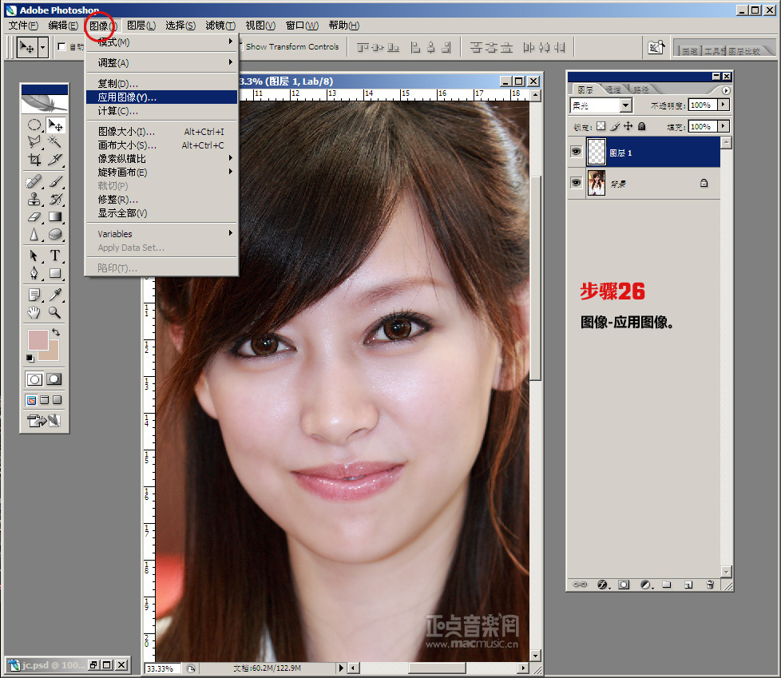The image size is (781, 678).
Task: Switch to the 通道 channels tab
Action: [613, 89]
